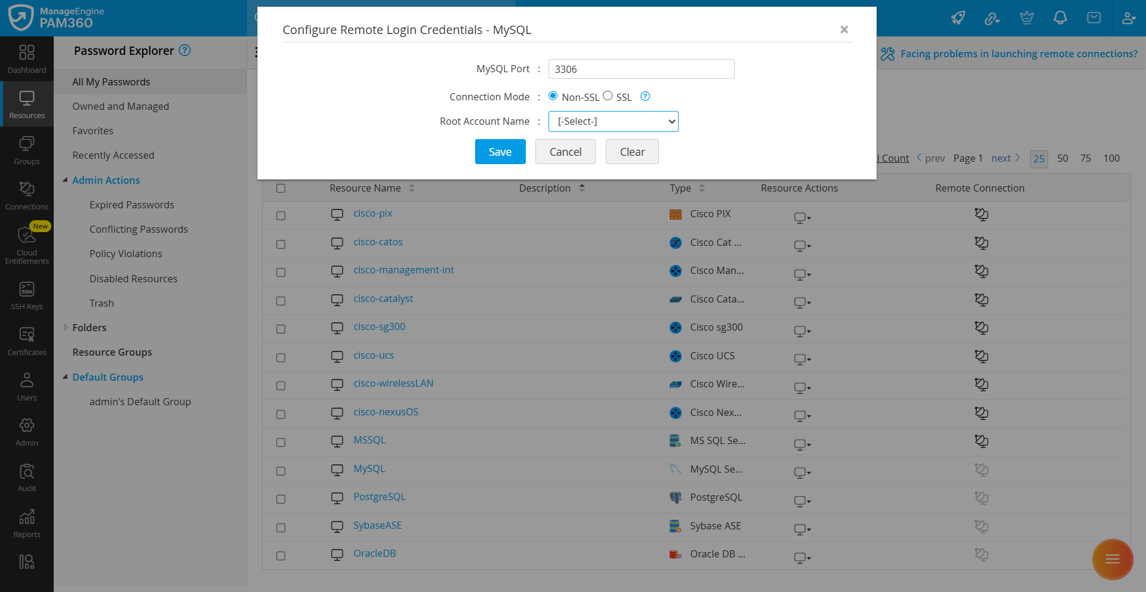Open the cisco-management-int resource link

(x=403, y=270)
